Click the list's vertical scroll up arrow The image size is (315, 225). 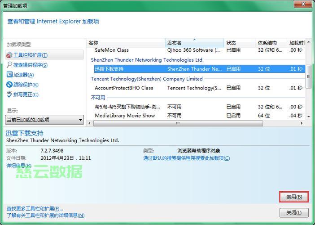(x=309, y=42)
